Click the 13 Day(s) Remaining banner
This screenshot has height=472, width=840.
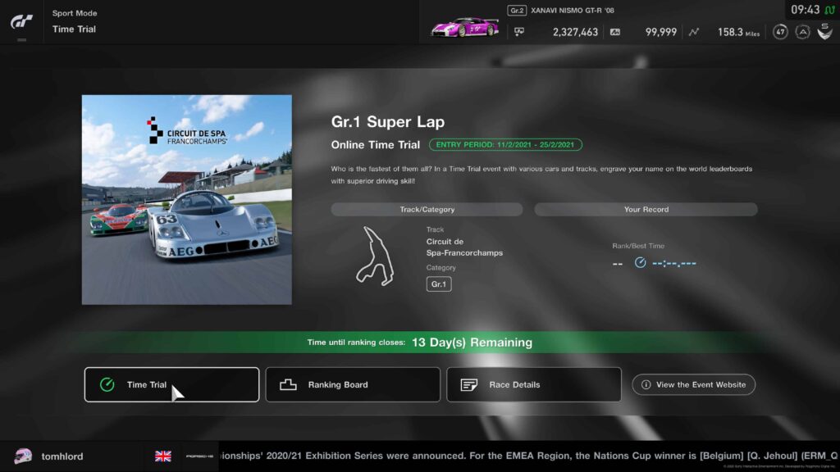419,342
